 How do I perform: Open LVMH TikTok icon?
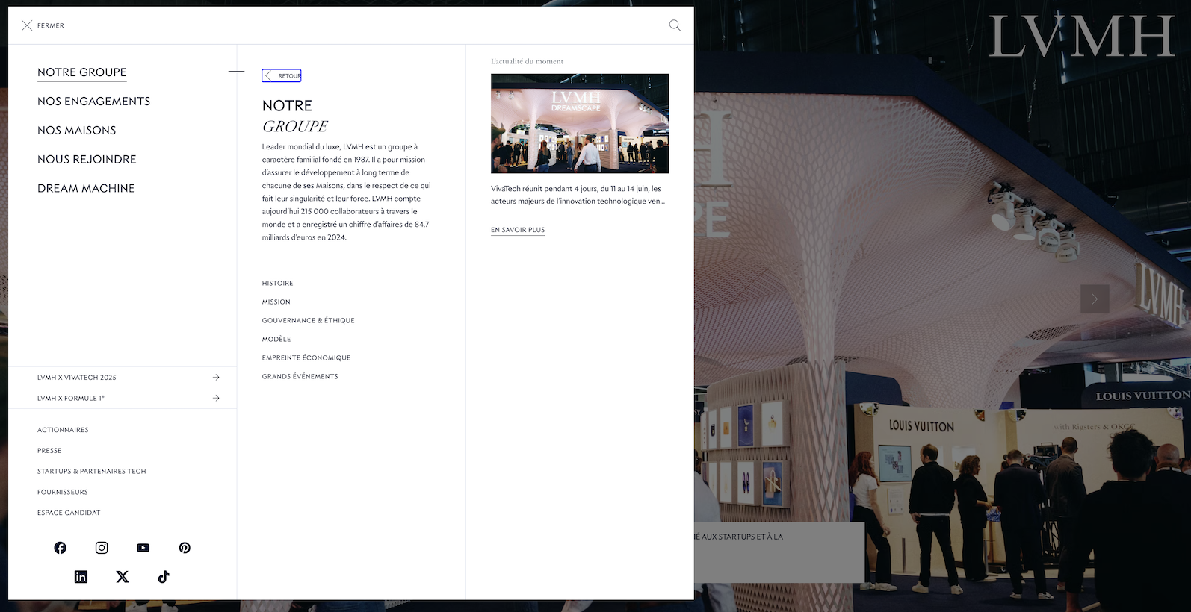point(164,576)
